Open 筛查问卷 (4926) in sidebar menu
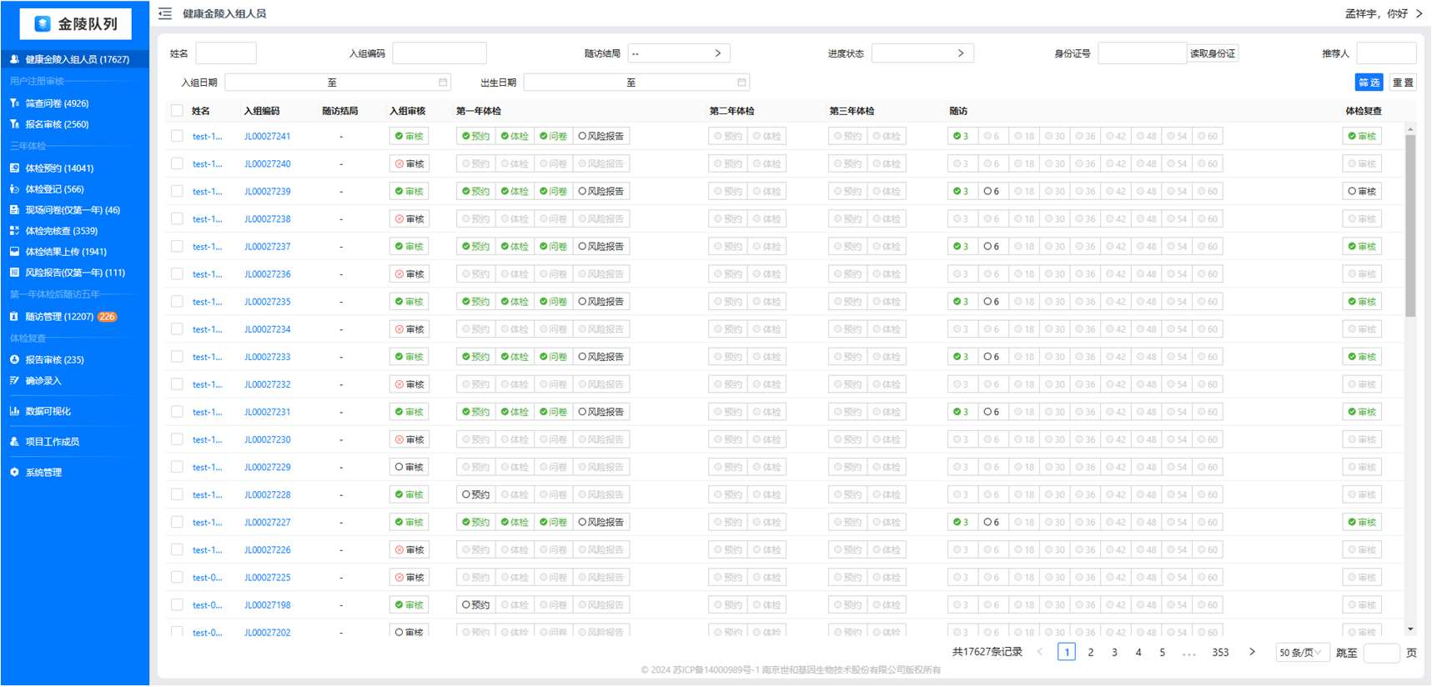Viewport: 1432px width, 687px height. click(x=57, y=103)
